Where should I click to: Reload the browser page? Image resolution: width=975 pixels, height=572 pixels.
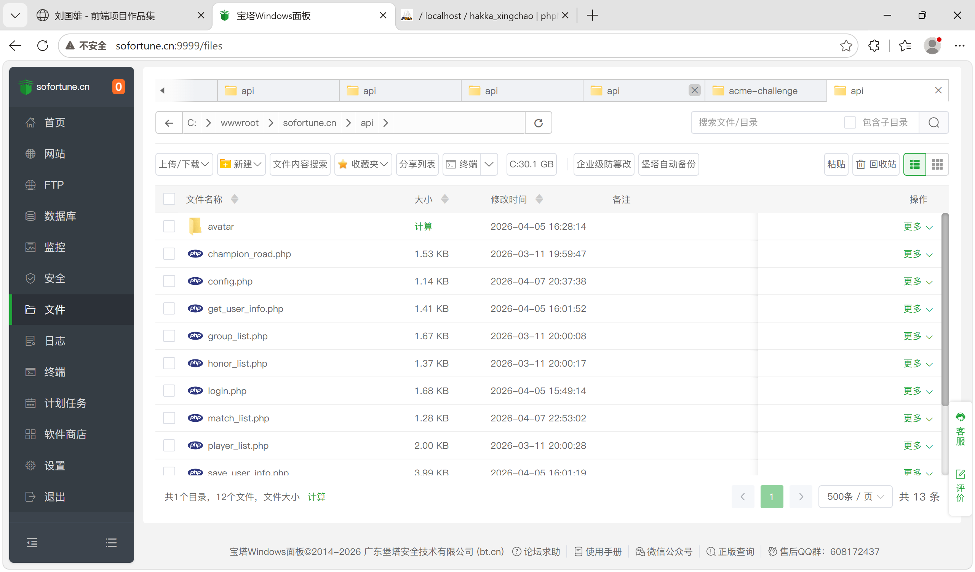(x=43, y=46)
